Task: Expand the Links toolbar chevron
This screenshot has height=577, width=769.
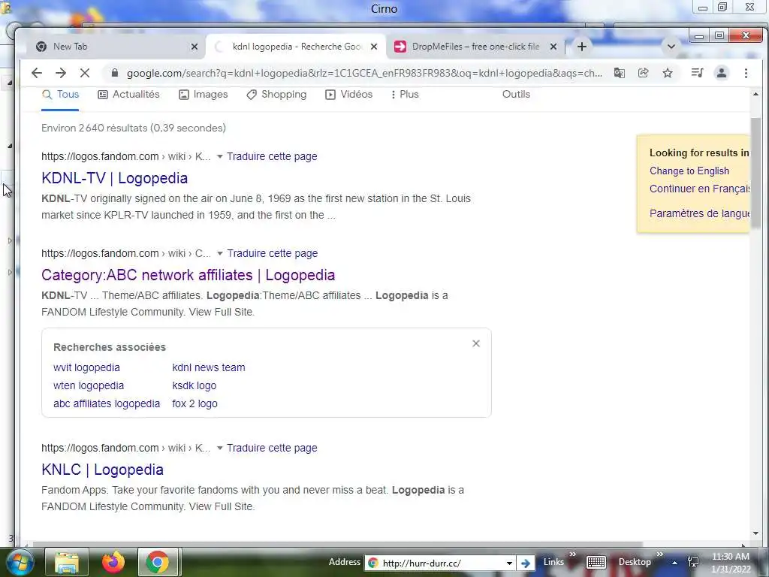Action: [572, 554]
